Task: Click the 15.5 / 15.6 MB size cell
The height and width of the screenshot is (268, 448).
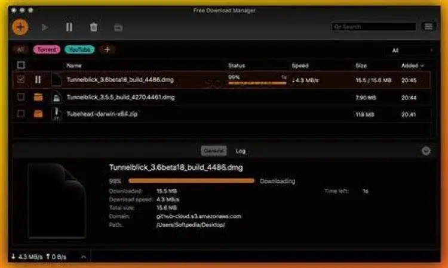Action: [x=373, y=80]
